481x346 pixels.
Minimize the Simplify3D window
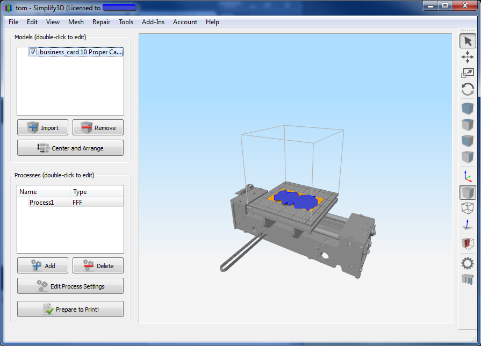(x=430, y=6)
